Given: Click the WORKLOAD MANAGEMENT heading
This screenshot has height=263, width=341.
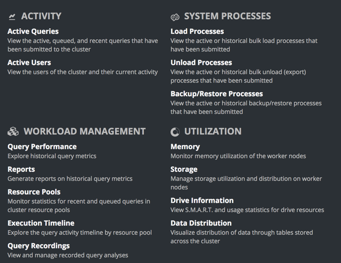Looking at the screenshot, I should pos(85,131).
